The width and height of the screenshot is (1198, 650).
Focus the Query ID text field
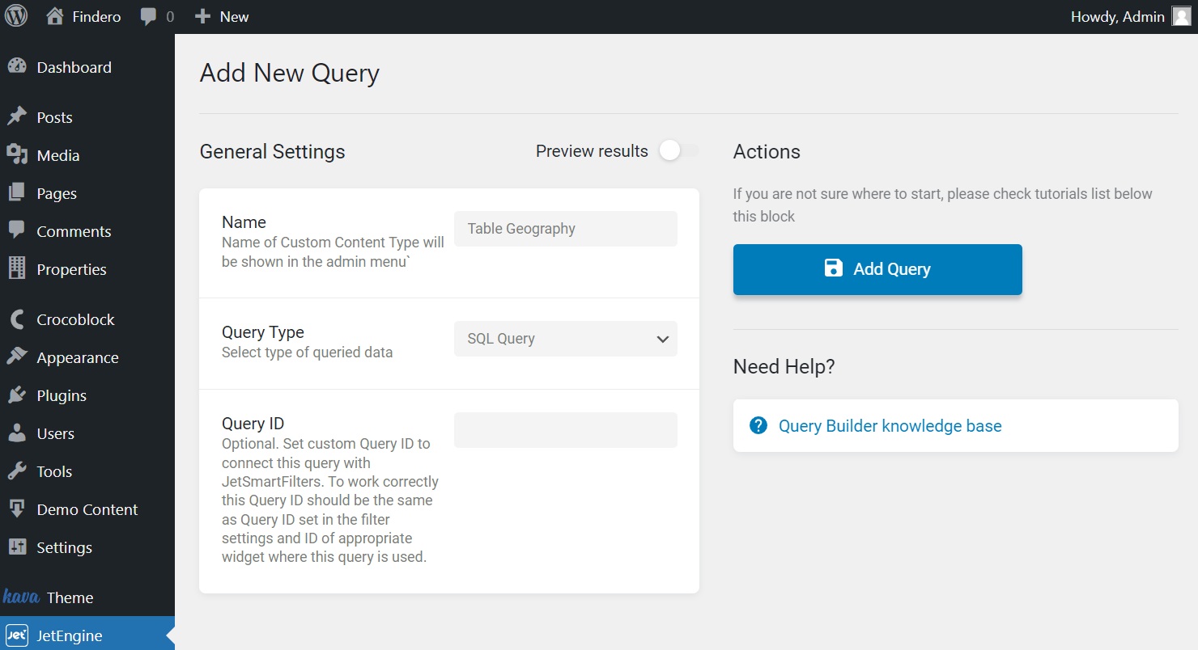(565, 430)
